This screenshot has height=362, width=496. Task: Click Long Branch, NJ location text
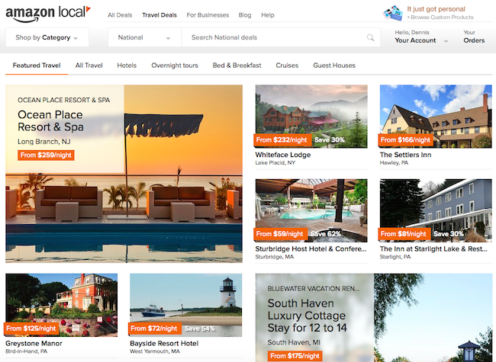coord(44,142)
